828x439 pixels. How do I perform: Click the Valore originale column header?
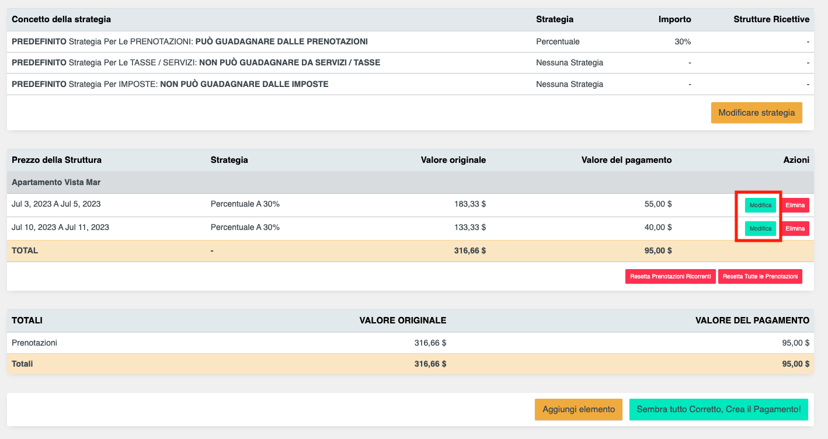click(x=454, y=159)
